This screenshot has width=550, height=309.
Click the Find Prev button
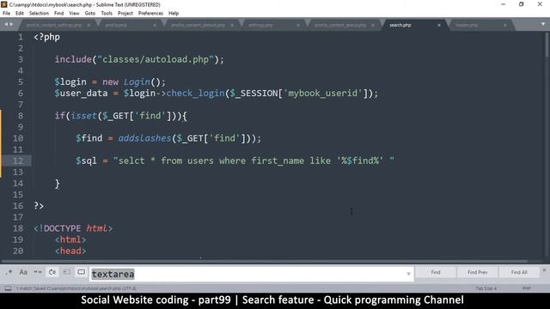478,272
